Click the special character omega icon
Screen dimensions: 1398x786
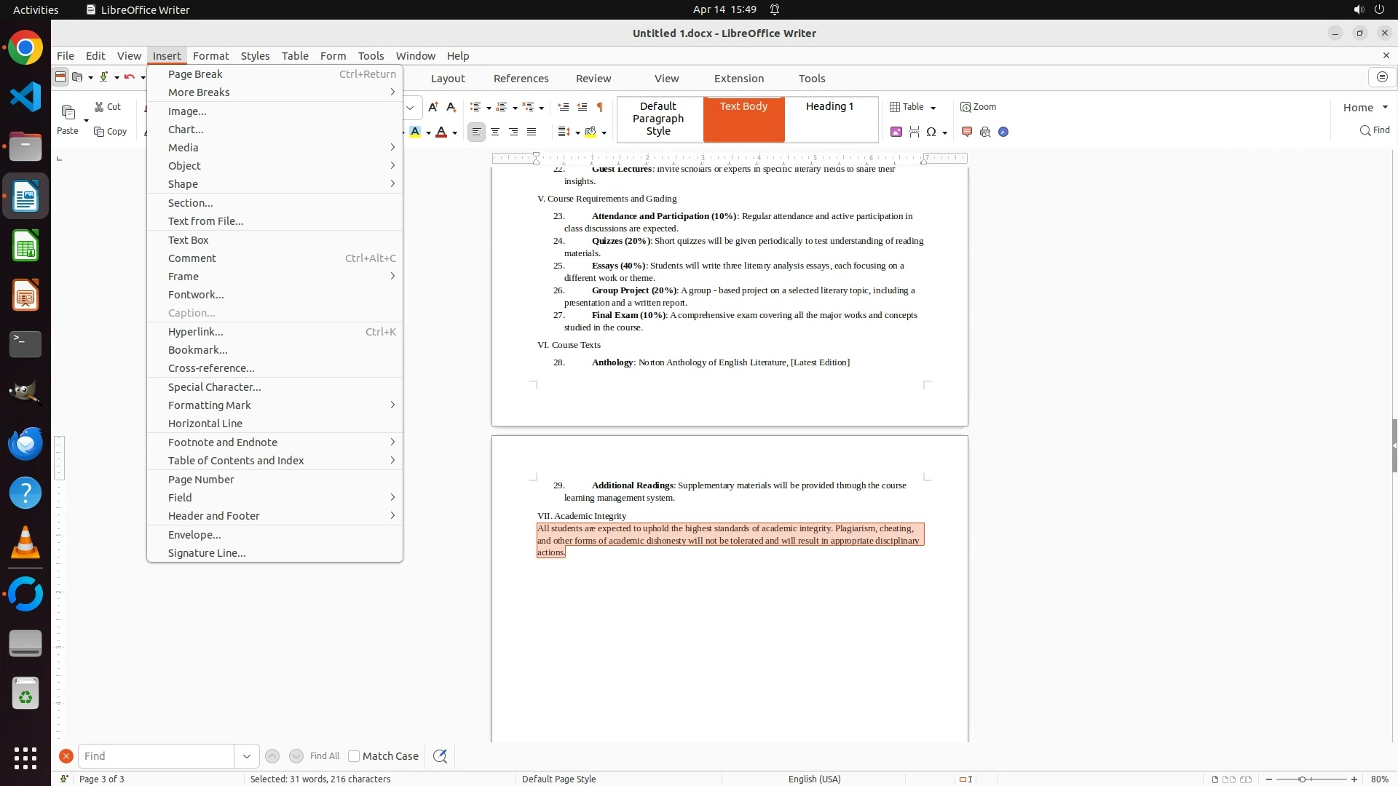(931, 132)
